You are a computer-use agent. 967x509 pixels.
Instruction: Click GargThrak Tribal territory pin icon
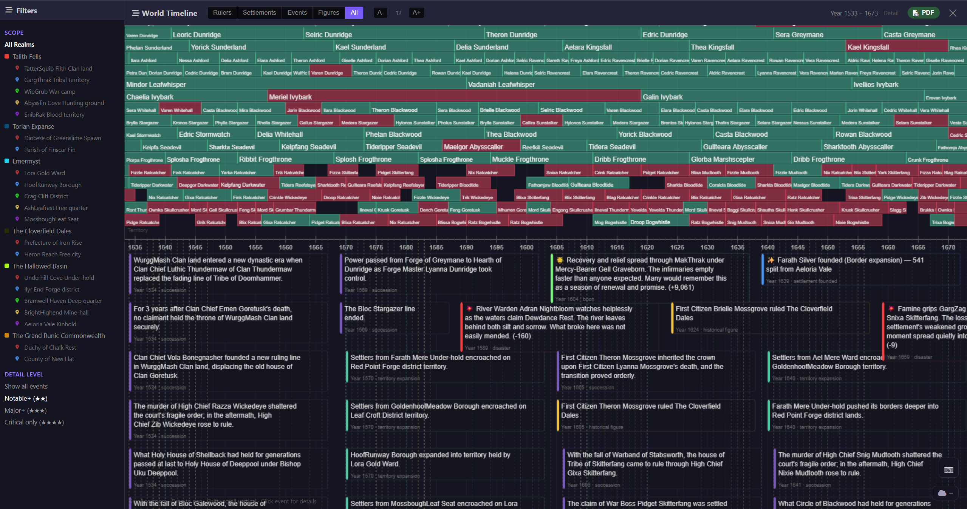pos(17,80)
